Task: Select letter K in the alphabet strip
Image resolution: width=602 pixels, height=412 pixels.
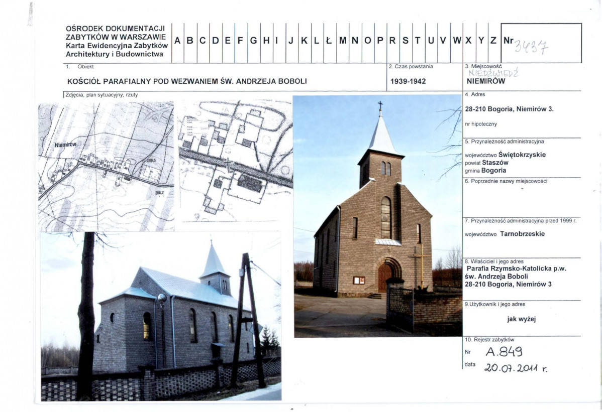Action: pyautogui.click(x=305, y=41)
